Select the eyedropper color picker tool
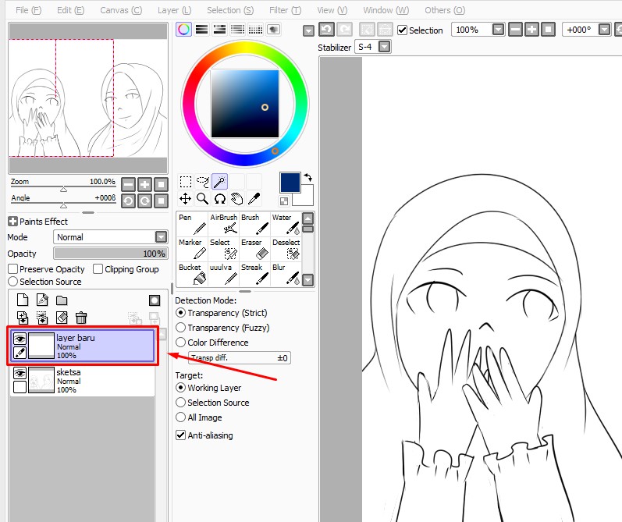The image size is (622, 522). (x=254, y=199)
